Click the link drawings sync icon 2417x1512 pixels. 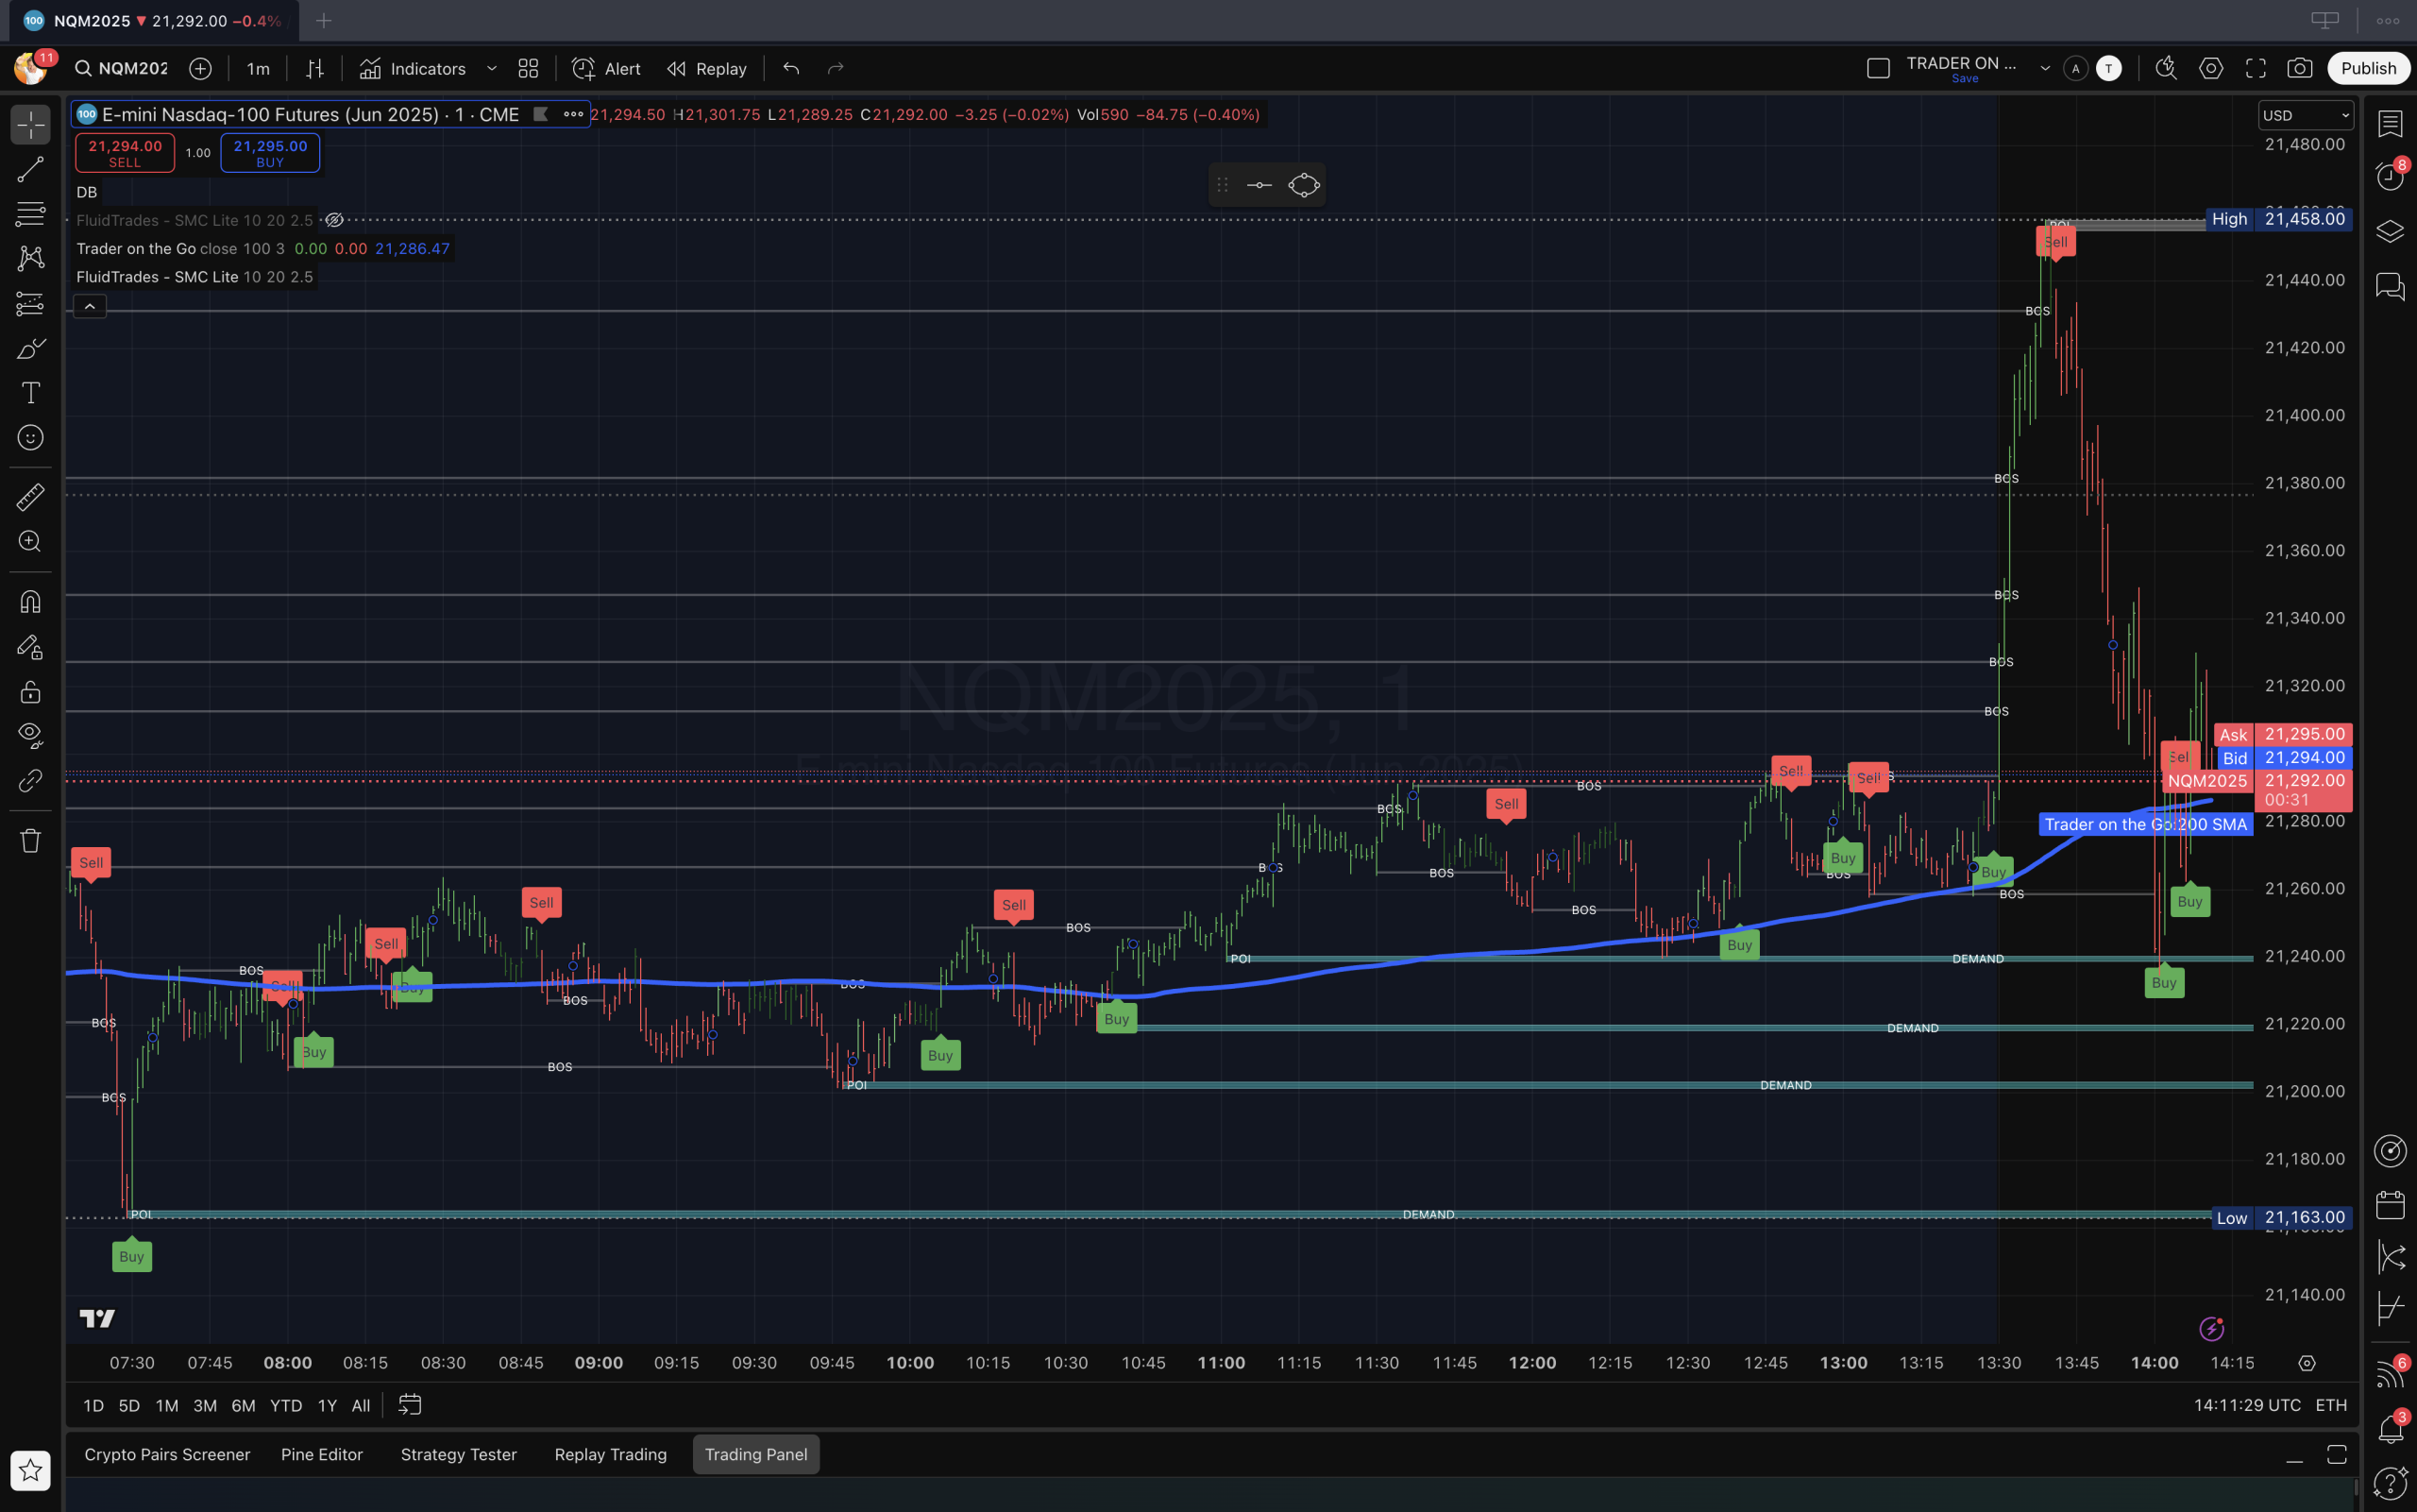tap(30, 780)
